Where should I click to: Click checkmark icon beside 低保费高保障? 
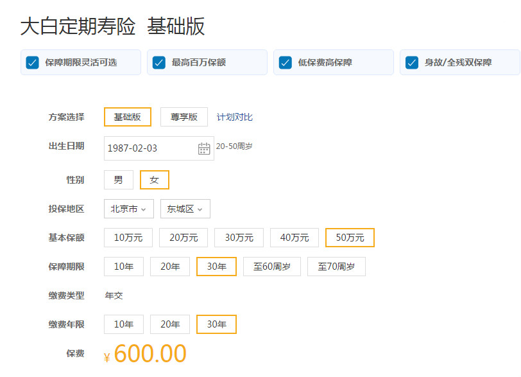[286, 62]
